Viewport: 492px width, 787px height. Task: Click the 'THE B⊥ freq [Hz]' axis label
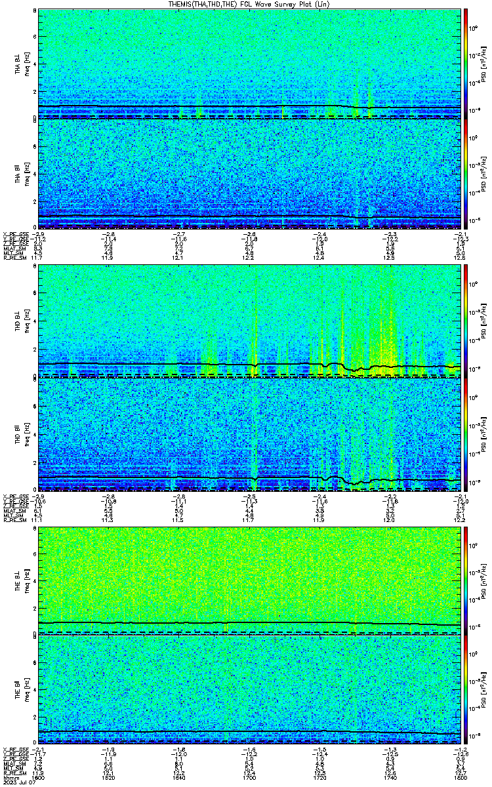23,580
